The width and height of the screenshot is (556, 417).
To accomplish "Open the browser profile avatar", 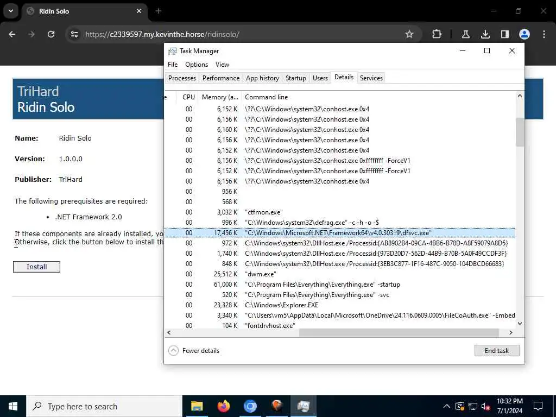I will (x=524, y=34).
